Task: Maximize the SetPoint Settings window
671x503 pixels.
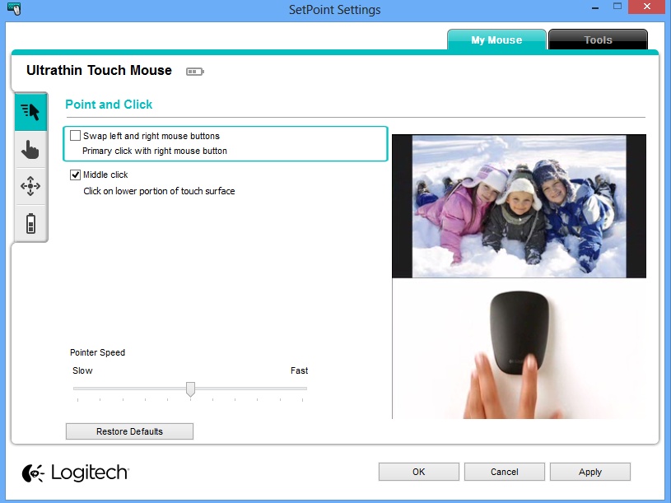Action: tap(617, 7)
